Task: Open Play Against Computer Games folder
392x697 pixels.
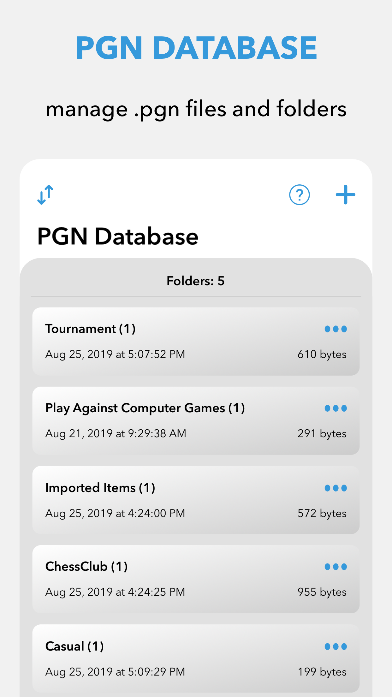Action: pos(145,408)
